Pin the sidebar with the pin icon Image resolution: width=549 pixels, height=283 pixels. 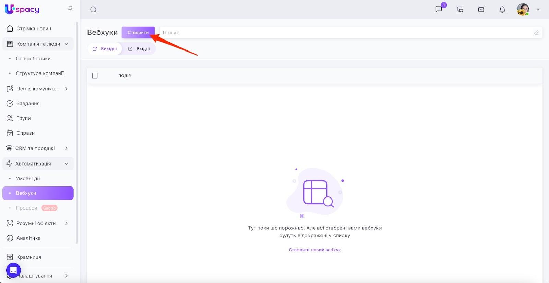click(x=70, y=9)
